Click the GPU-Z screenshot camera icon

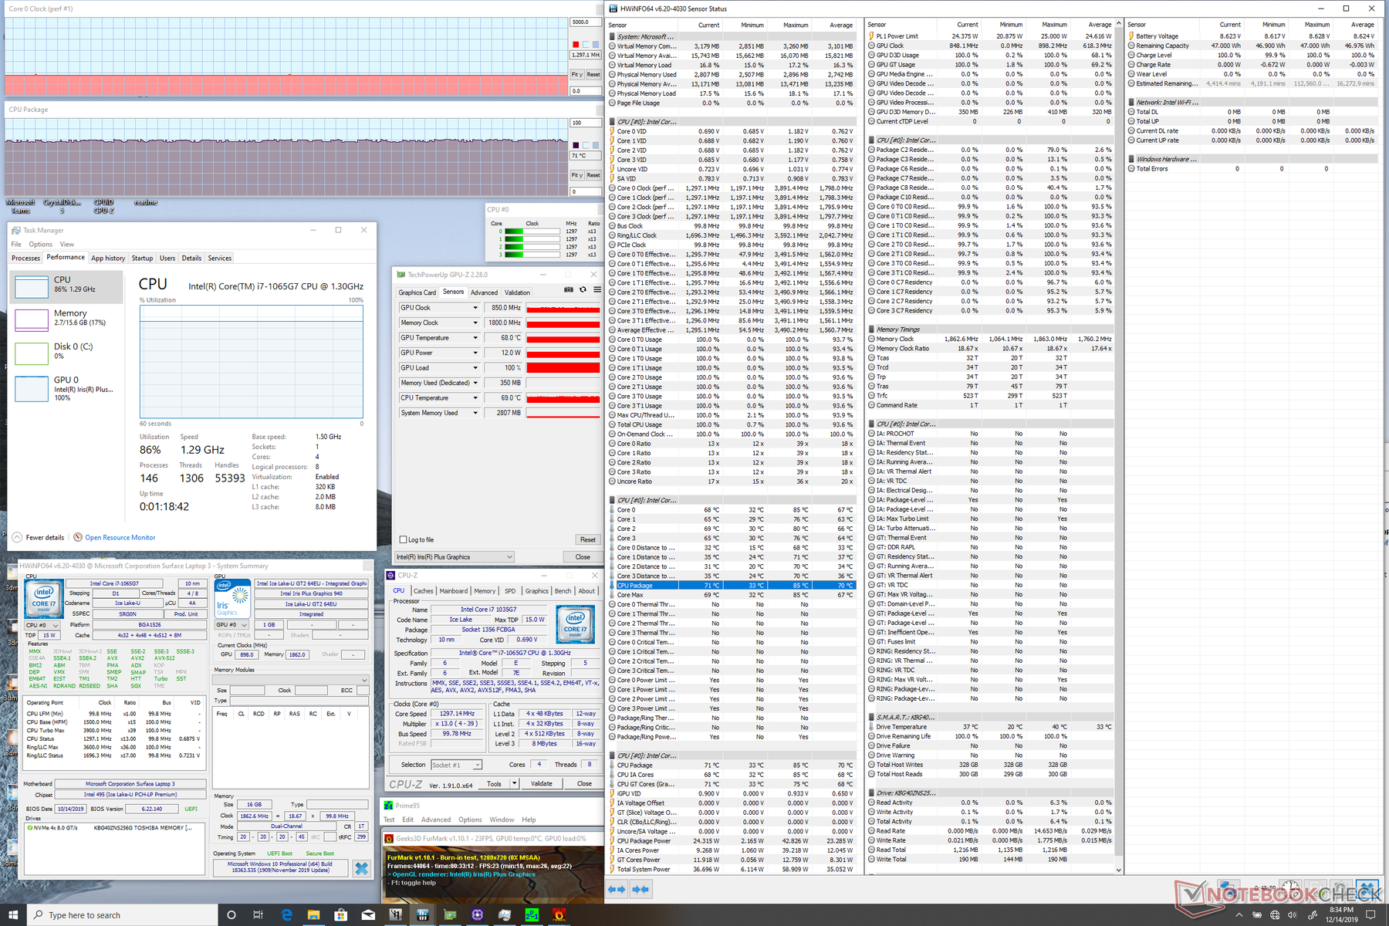click(569, 290)
